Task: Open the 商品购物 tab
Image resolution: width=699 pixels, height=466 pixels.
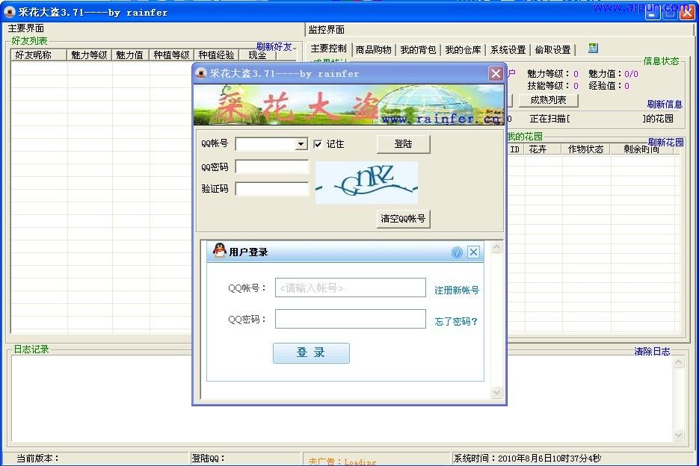Action: 374,49
